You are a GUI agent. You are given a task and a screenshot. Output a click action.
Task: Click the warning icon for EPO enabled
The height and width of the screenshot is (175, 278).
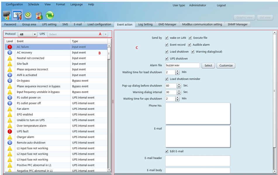coord(10,115)
